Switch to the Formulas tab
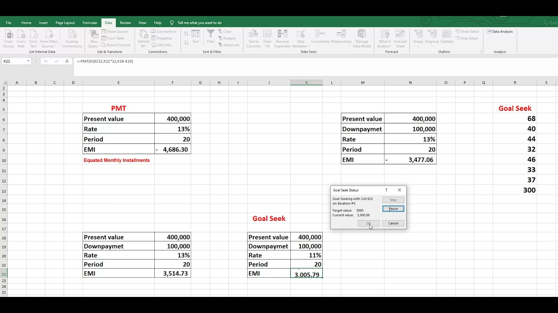 (90, 23)
